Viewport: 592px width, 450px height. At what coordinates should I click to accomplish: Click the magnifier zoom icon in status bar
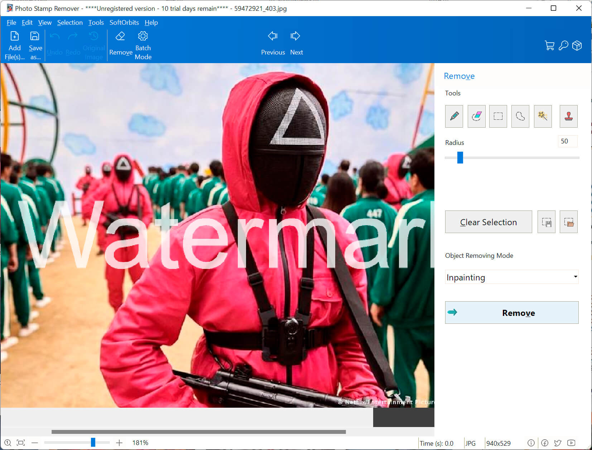tap(8, 443)
